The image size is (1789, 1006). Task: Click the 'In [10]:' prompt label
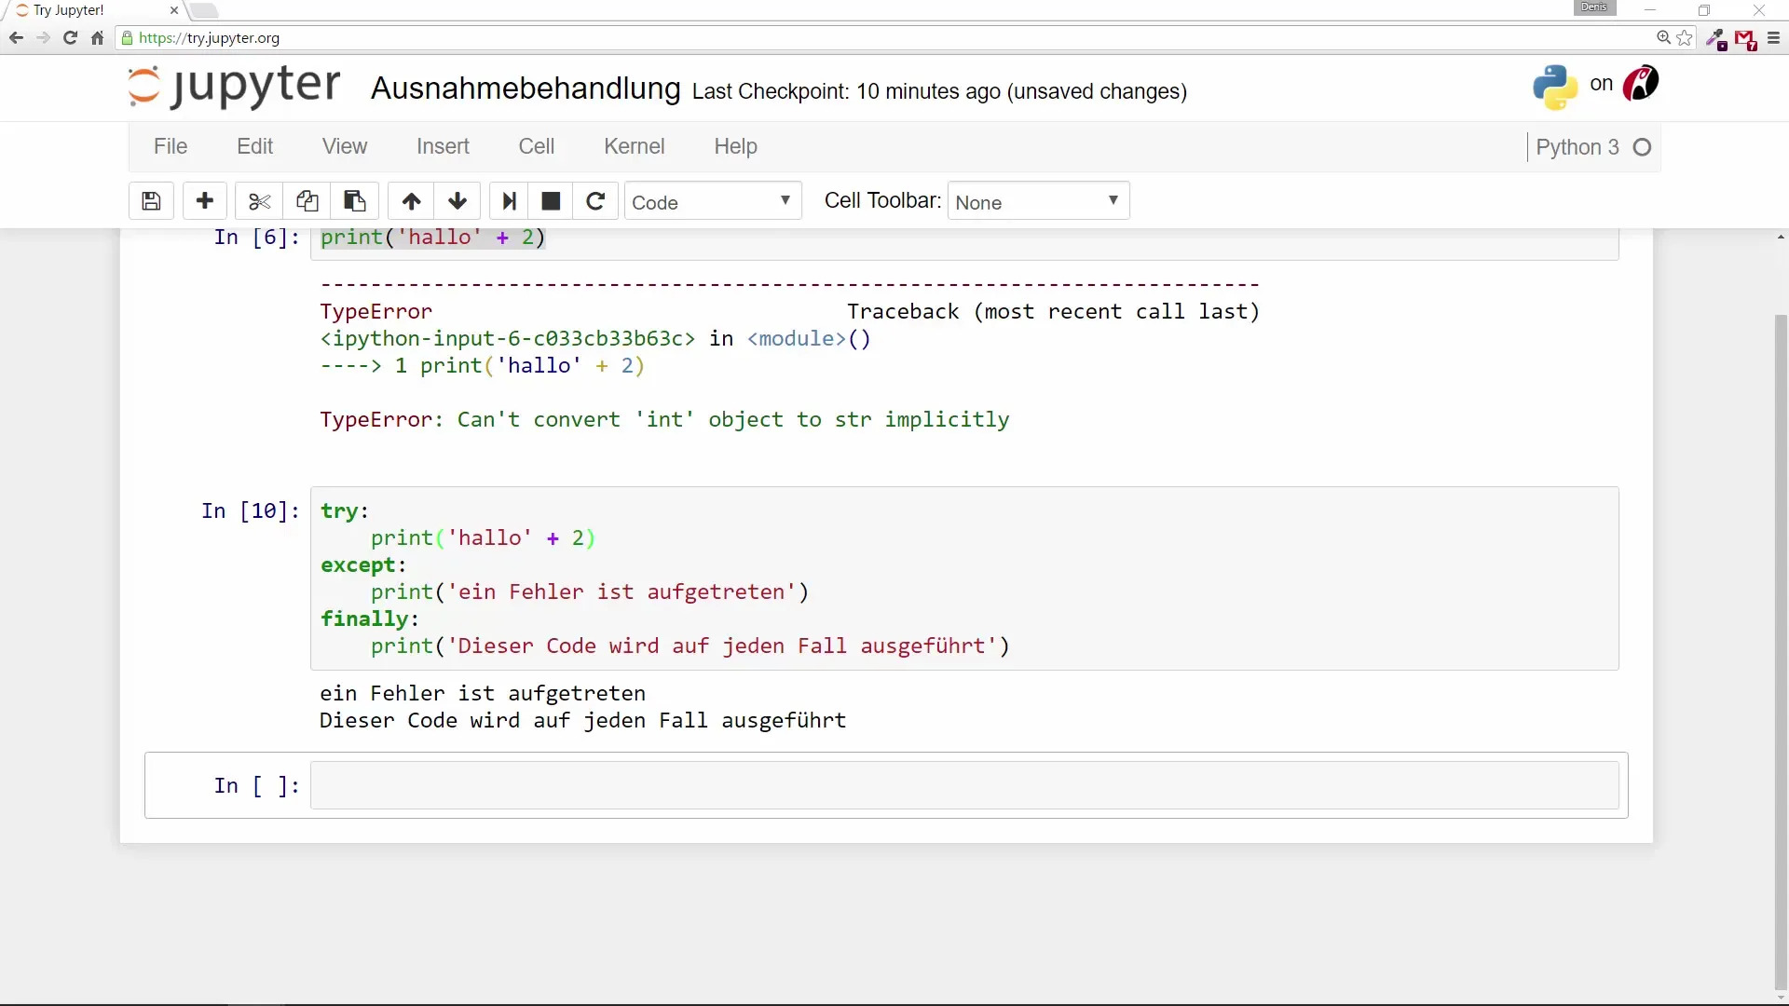(251, 510)
